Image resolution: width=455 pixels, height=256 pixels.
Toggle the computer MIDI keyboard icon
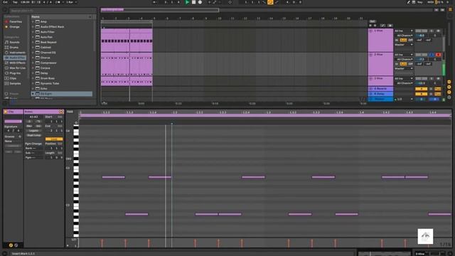click(414, 2)
